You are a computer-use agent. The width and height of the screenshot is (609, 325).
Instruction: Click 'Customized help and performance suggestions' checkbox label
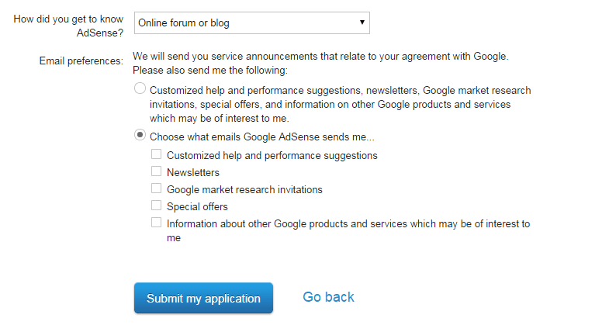272,156
